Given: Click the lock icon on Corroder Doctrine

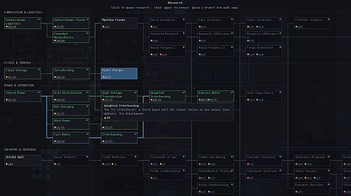Looking at the screenshot, I should tap(280, 157).
